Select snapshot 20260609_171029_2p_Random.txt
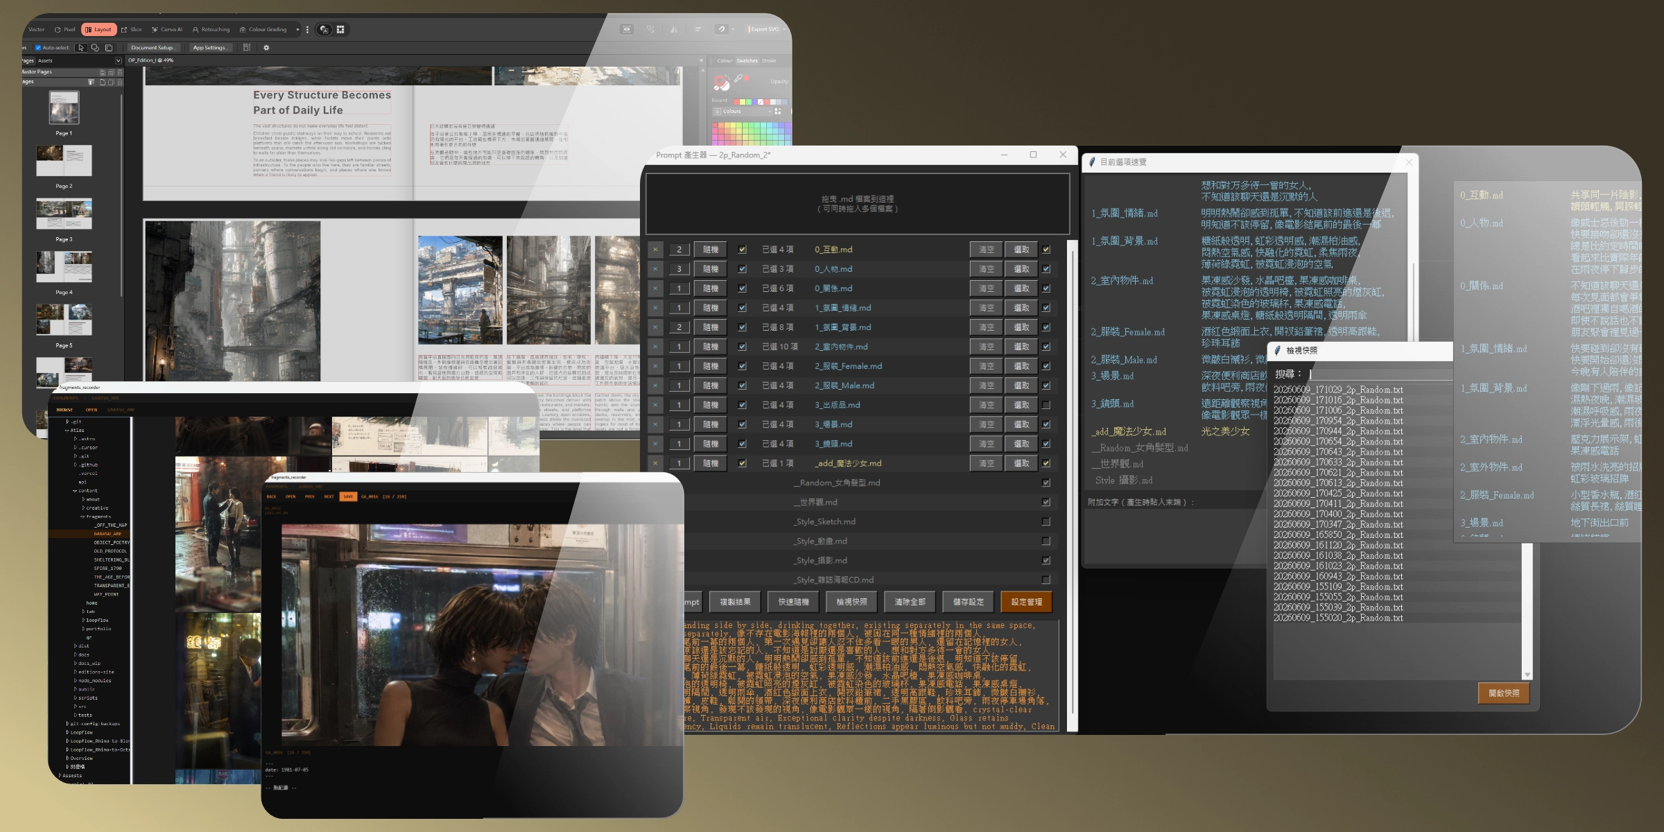Viewport: 1664px width, 832px height. [1338, 390]
